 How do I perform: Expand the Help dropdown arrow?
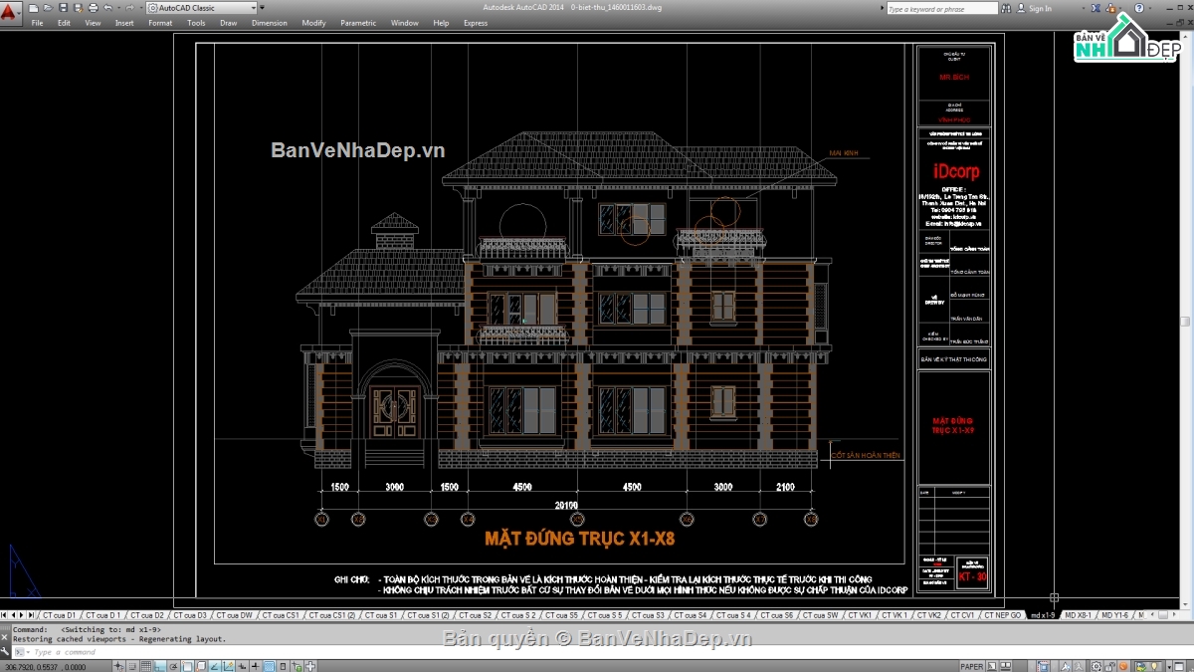click(x=1150, y=8)
